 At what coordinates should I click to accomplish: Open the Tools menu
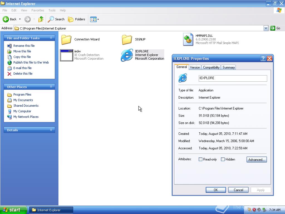(x=52, y=10)
